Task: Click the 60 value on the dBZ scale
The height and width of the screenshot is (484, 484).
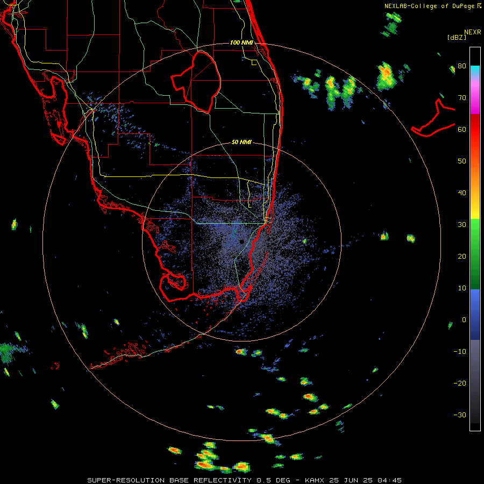Action: coord(462,130)
